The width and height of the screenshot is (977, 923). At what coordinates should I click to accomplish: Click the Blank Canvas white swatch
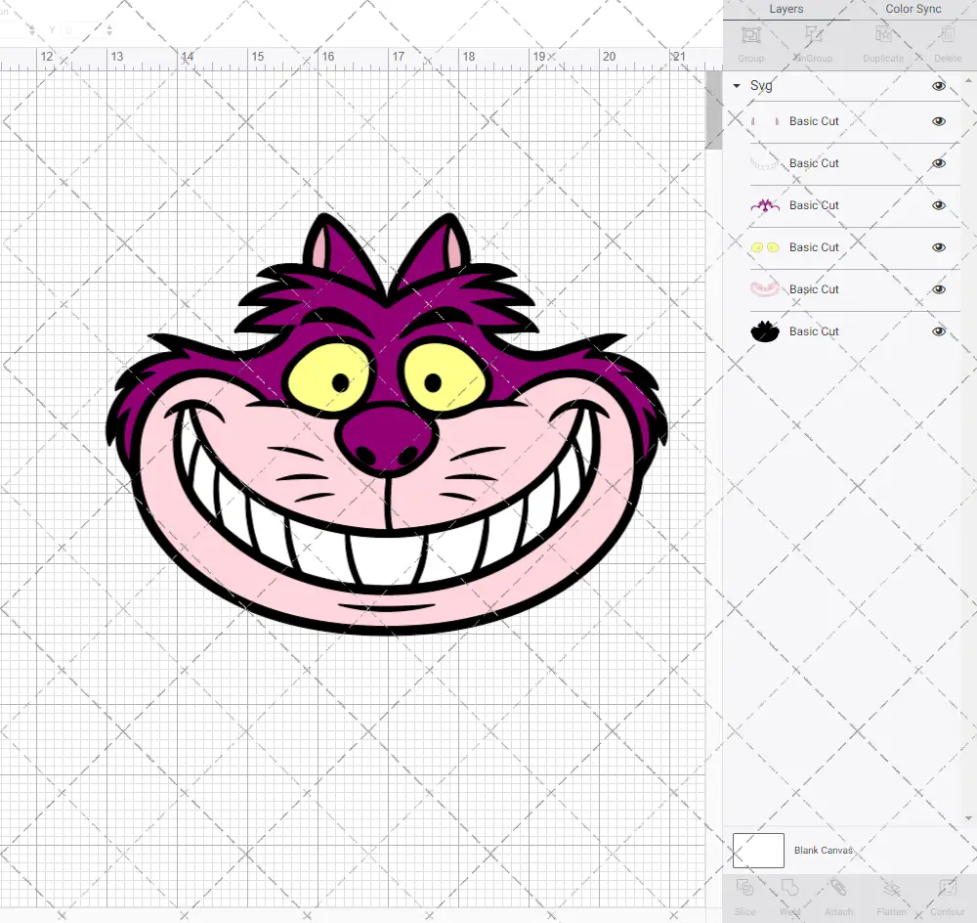coord(758,851)
